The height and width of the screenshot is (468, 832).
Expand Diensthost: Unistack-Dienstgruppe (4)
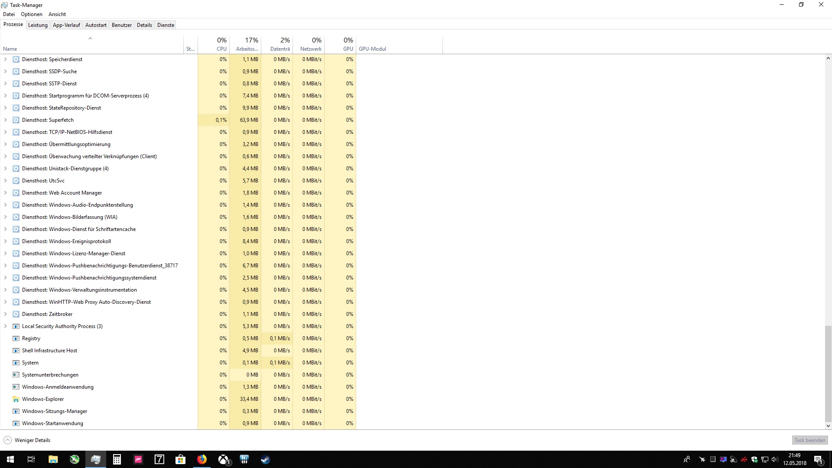5,169
